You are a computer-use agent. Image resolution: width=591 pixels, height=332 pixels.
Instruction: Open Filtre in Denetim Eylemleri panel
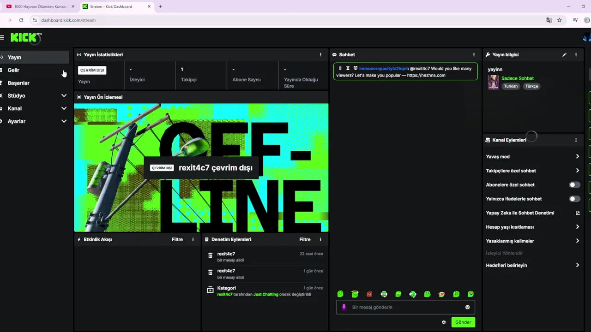coord(305,239)
